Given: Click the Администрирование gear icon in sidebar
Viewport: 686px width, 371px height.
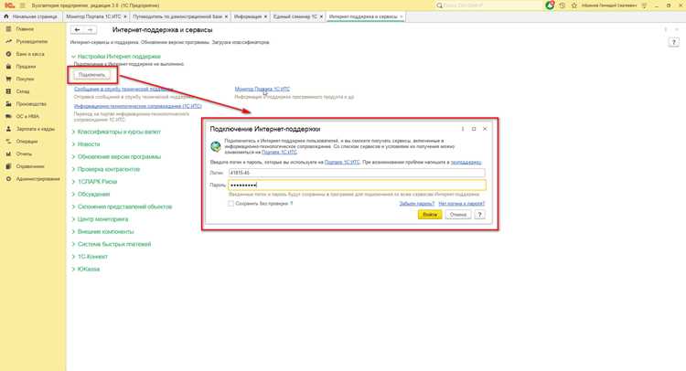Looking at the screenshot, I should coord(8,179).
